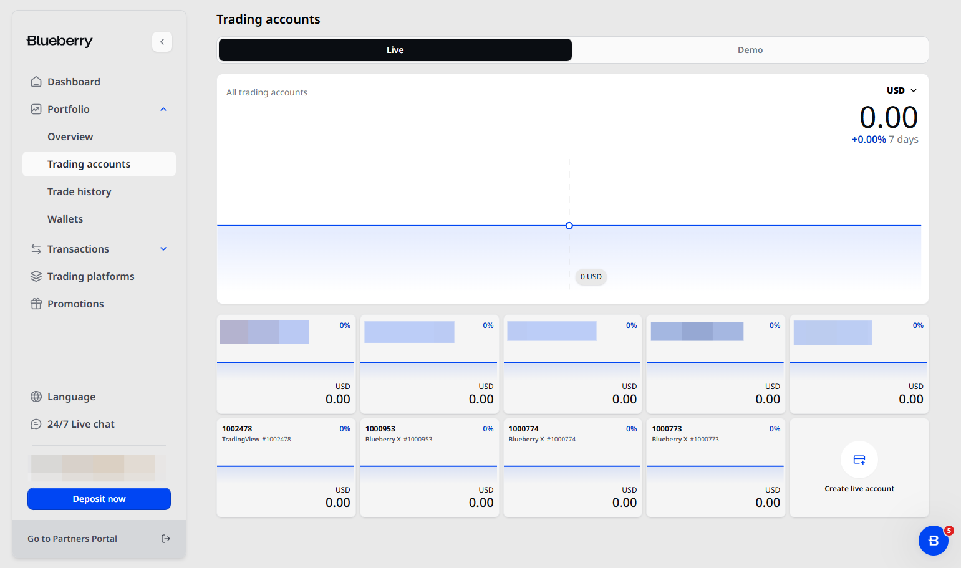Click the Create live account card icon
The width and height of the screenshot is (961, 568).
[859, 460]
